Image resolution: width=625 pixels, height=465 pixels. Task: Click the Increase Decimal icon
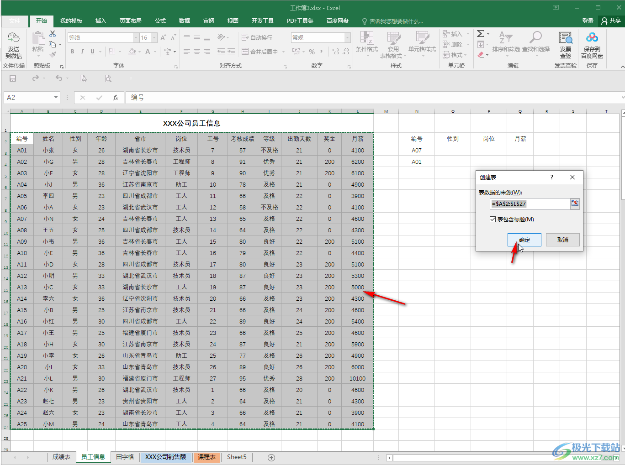pos(335,52)
